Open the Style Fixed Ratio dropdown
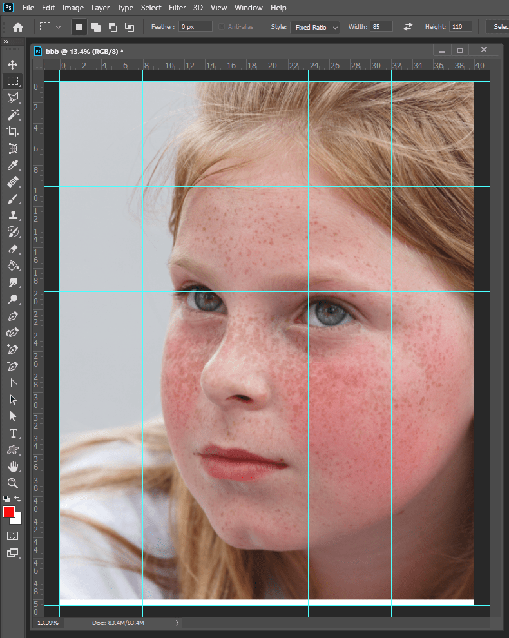The image size is (509, 638). pos(315,27)
